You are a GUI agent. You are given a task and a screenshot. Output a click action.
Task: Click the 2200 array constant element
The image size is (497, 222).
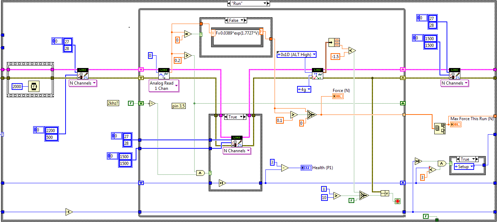tap(52, 130)
